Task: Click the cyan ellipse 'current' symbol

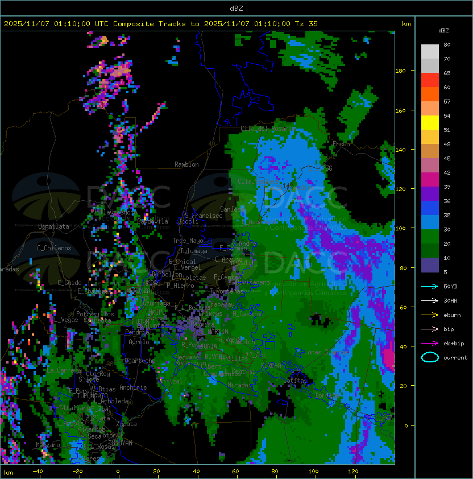Action: [x=430, y=357]
